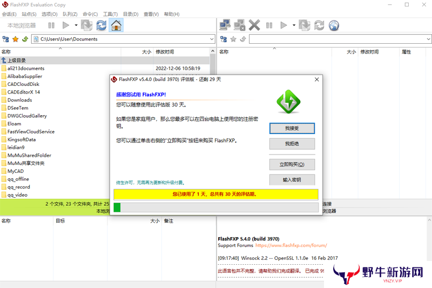Viewport: 432px width, 288px height.
Task: Click the local favorites star icon
Action: point(16,39)
